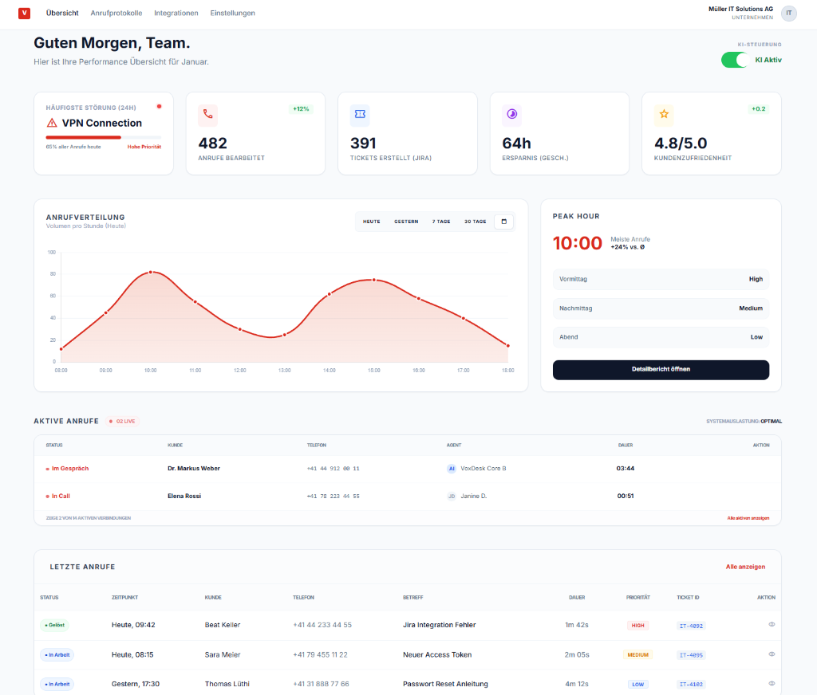Click the star icon on Kundenzufriedenheit card
The image size is (817, 695).
tap(664, 115)
